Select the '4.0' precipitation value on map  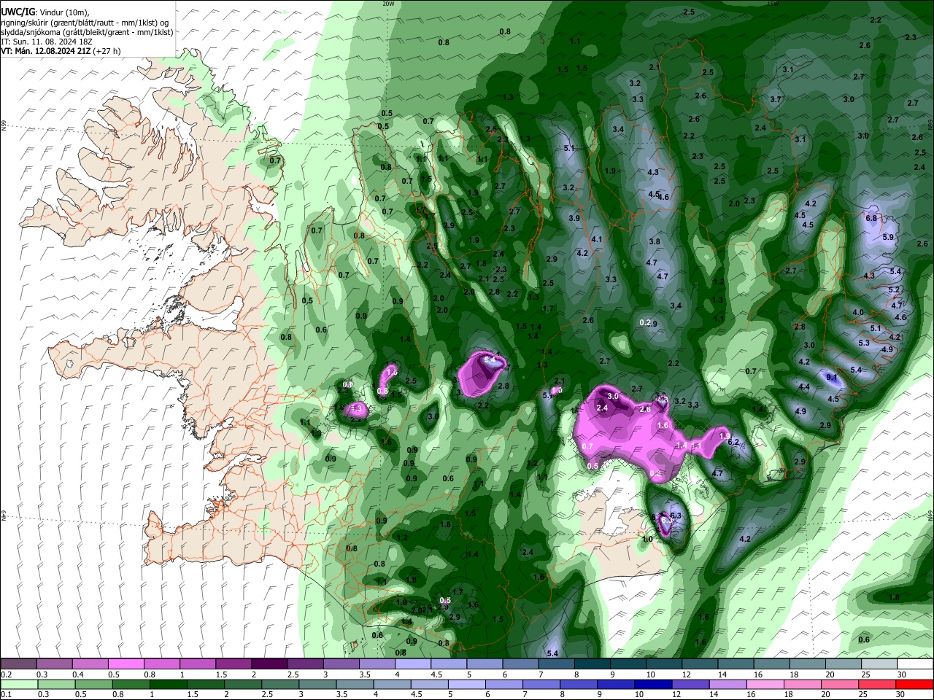[858, 312]
